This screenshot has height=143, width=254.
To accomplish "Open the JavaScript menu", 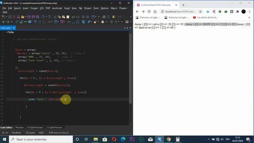I will point(57,8).
